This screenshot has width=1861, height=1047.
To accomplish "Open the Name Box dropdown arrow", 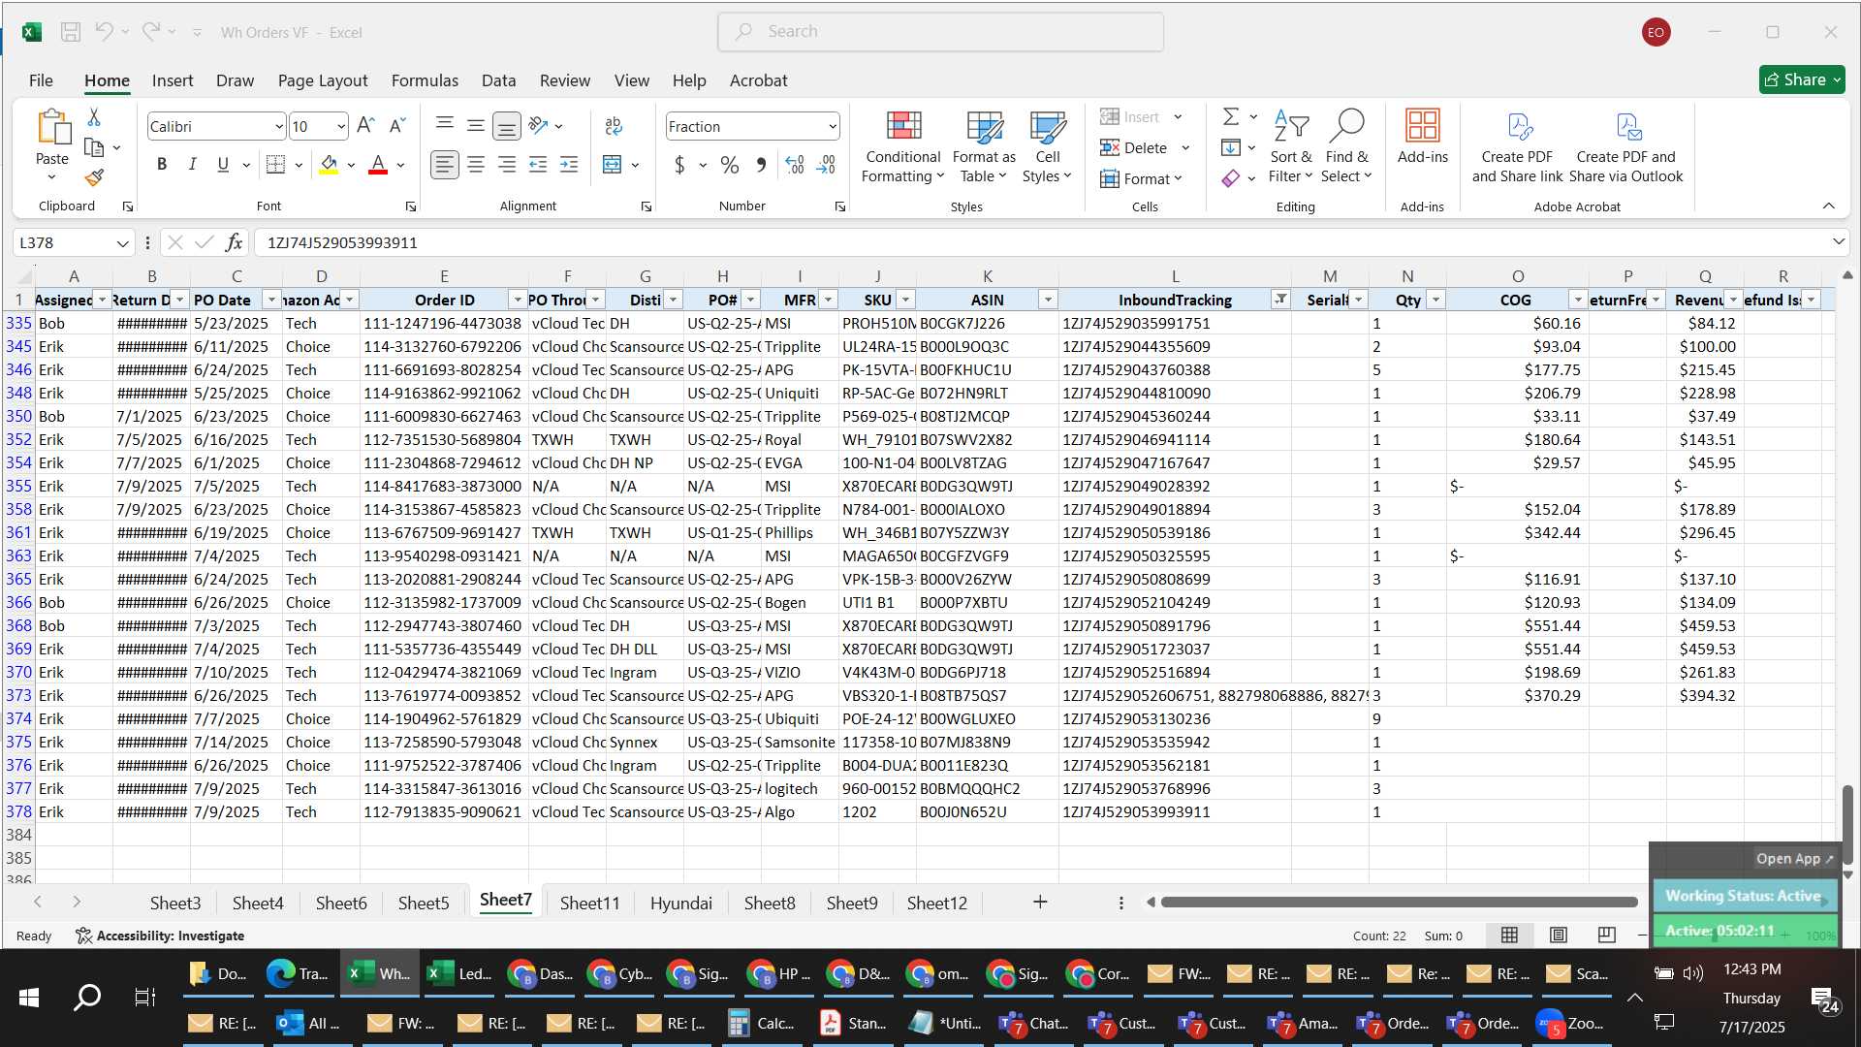I will pos(122,243).
